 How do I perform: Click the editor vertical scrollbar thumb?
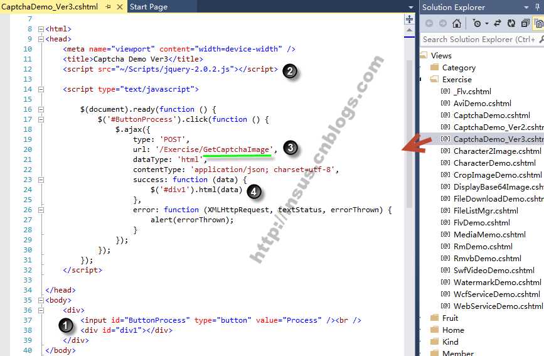409,134
